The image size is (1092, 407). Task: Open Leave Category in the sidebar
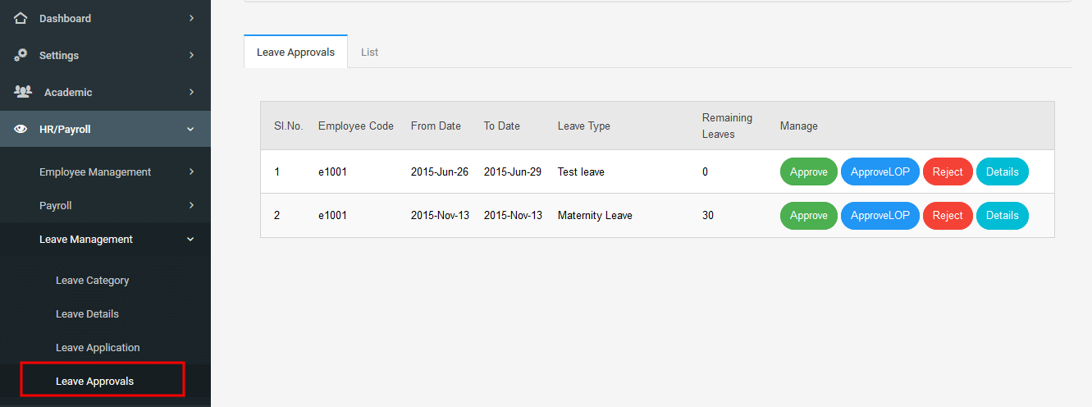[93, 280]
